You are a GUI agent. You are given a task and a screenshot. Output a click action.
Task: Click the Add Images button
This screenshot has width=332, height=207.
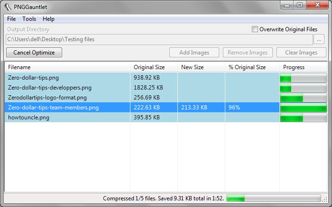[195, 53]
